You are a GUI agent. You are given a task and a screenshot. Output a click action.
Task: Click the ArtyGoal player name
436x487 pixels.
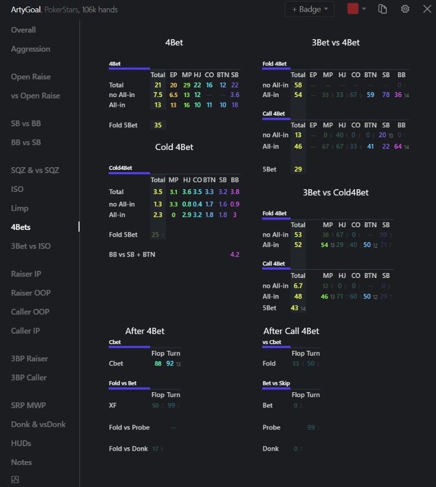coord(26,9)
